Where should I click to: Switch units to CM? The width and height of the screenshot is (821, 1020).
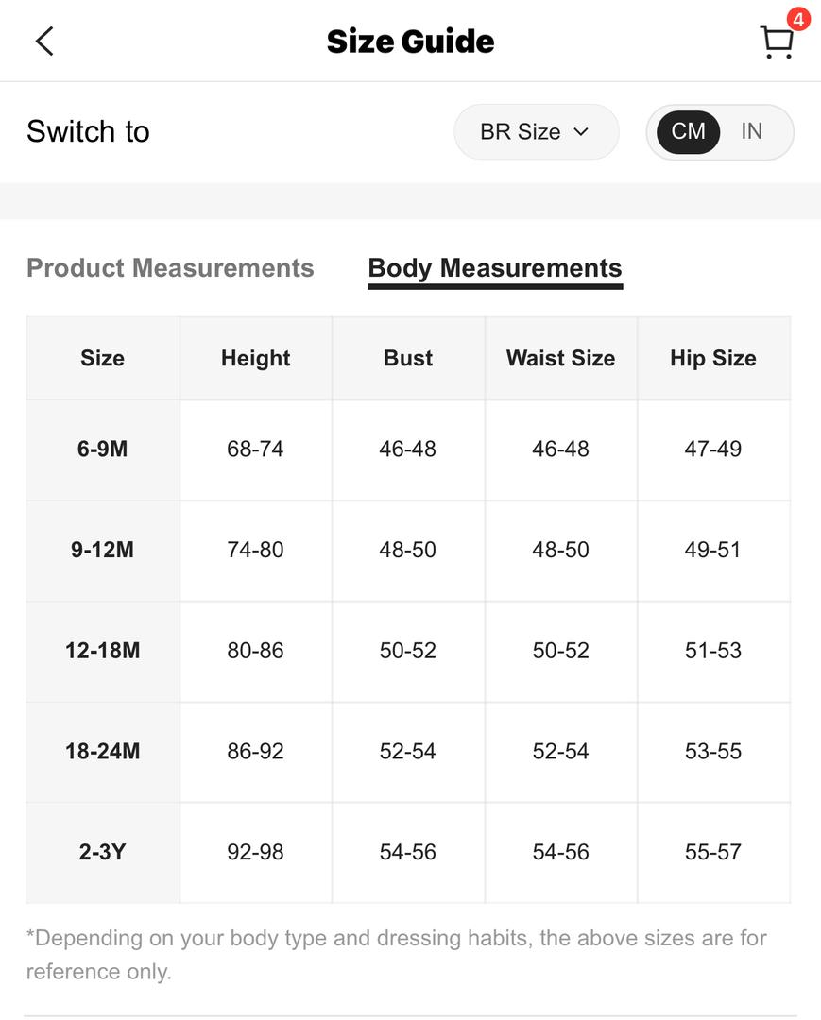tap(688, 131)
